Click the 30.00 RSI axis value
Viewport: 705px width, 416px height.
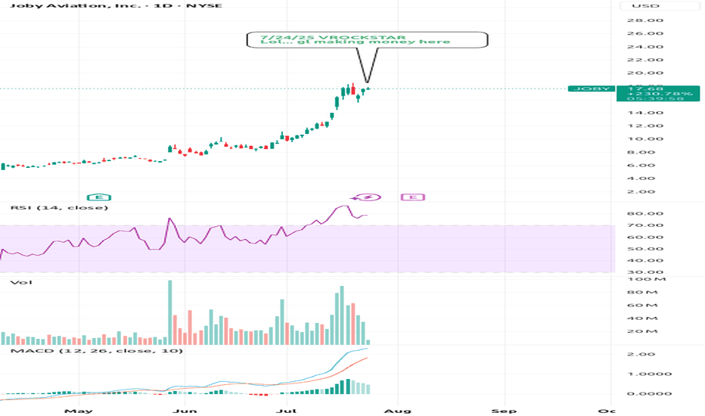[x=645, y=272]
